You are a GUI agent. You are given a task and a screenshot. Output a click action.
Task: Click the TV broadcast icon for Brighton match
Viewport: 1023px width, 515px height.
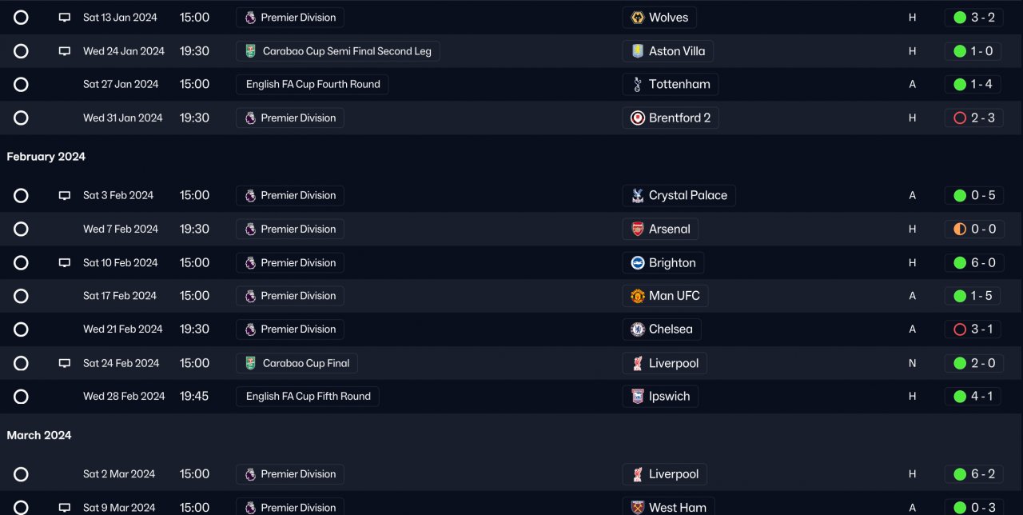(65, 263)
